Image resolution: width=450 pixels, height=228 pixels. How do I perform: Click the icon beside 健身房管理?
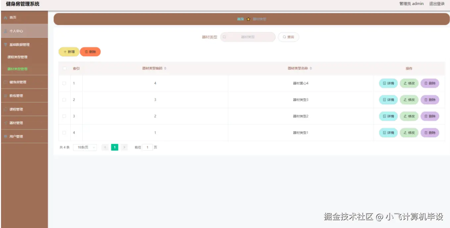coord(5,82)
